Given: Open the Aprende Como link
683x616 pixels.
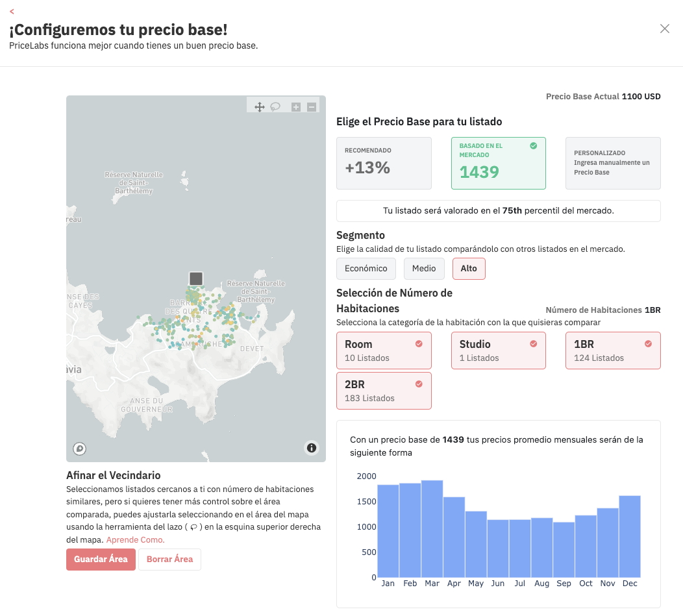Looking at the screenshot, I should point(135,540).
